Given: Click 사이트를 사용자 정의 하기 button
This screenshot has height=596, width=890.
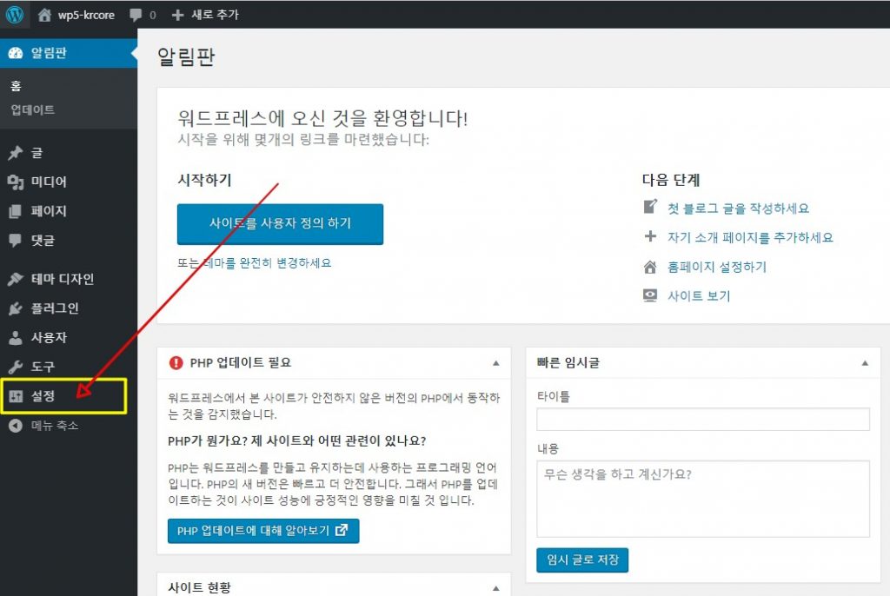Looking at the screenshot, I should [281, 224].
